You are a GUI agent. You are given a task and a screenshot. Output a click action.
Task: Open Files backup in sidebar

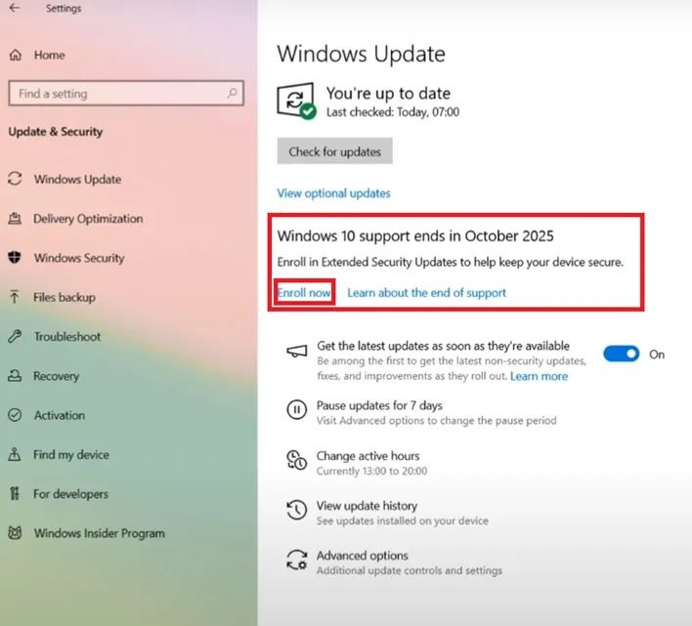[x=65, y=297]
